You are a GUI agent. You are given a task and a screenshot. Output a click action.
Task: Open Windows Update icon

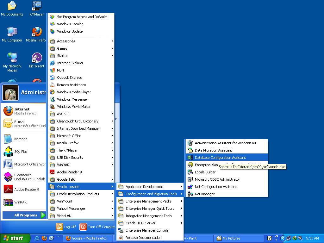(52, 31)
